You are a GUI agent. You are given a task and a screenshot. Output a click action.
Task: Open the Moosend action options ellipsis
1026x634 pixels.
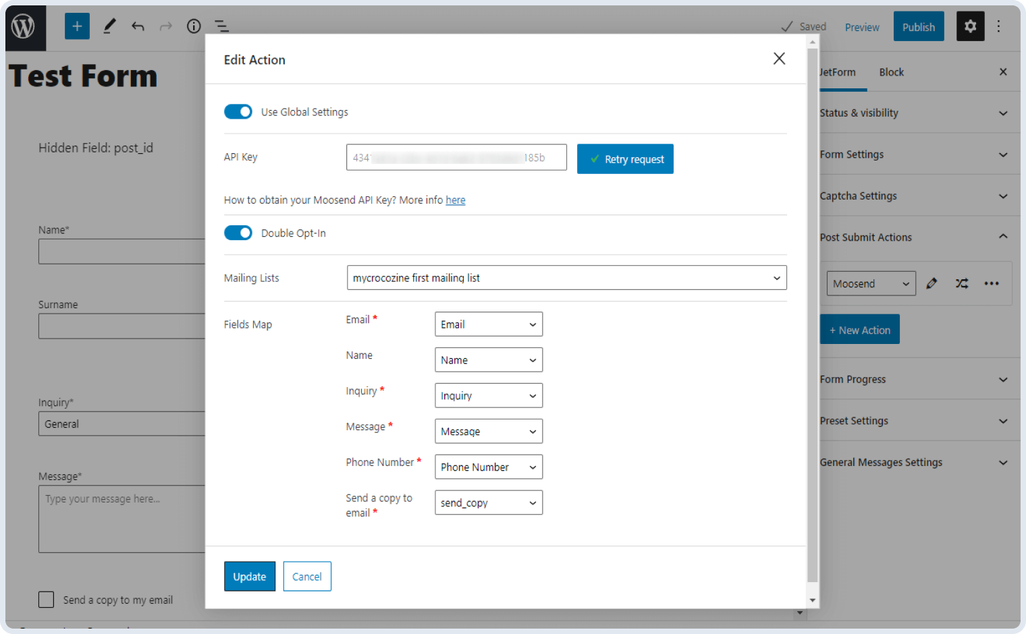991,283
